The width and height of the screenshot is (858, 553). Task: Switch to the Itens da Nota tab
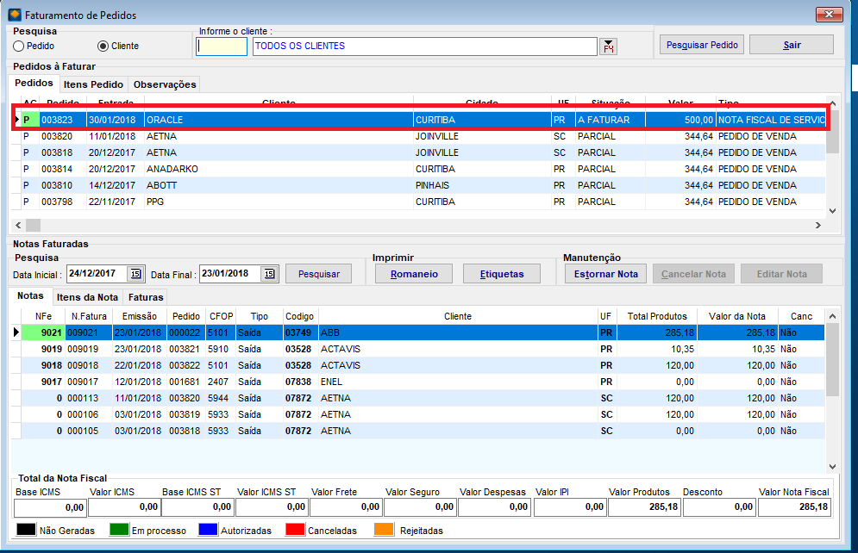88,297
